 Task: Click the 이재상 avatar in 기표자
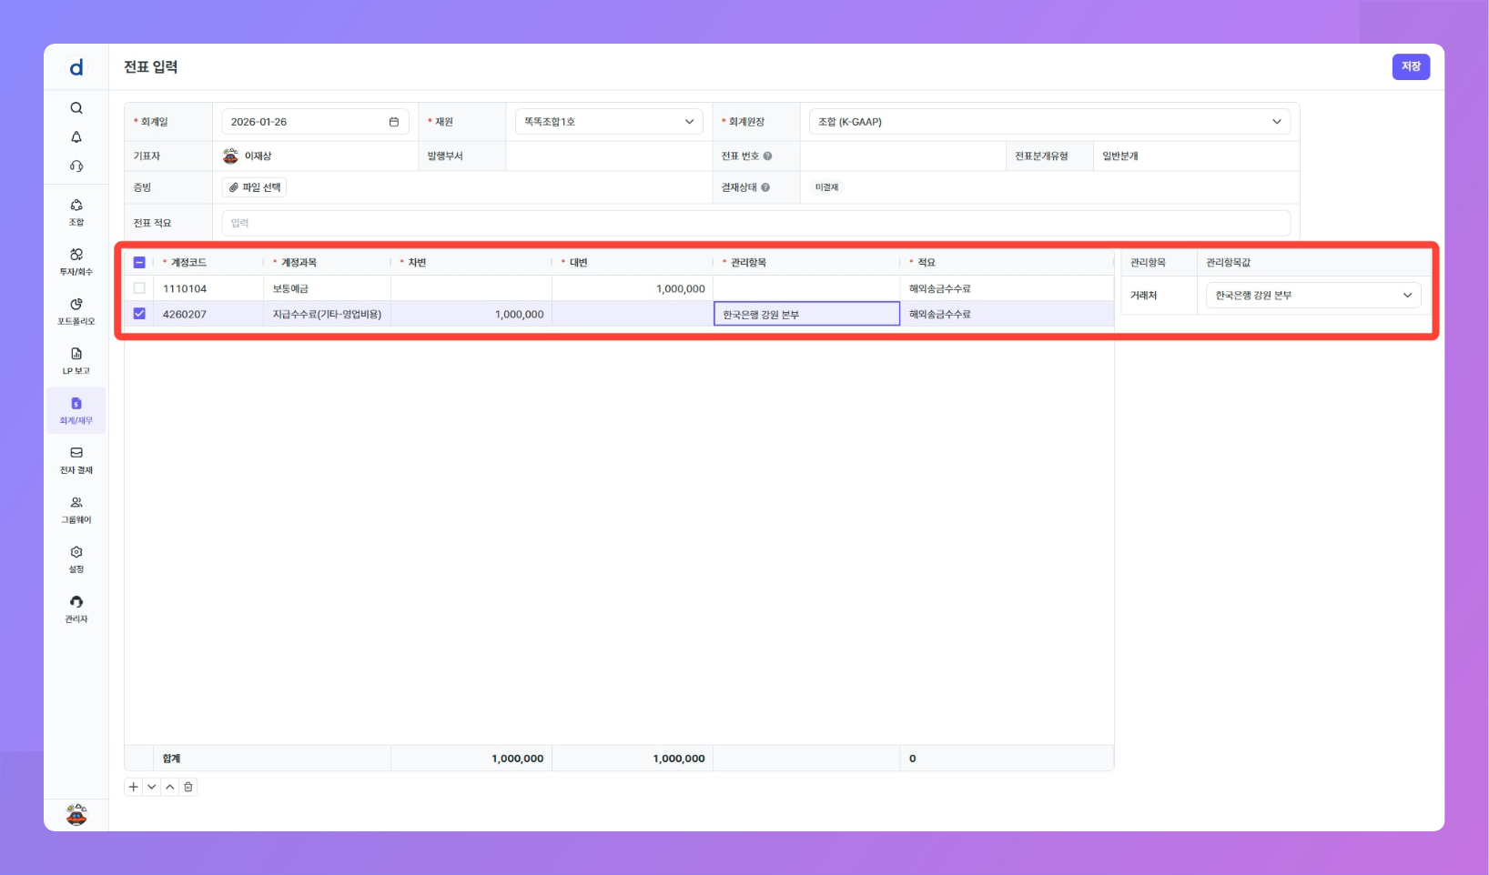coord(230,156)
